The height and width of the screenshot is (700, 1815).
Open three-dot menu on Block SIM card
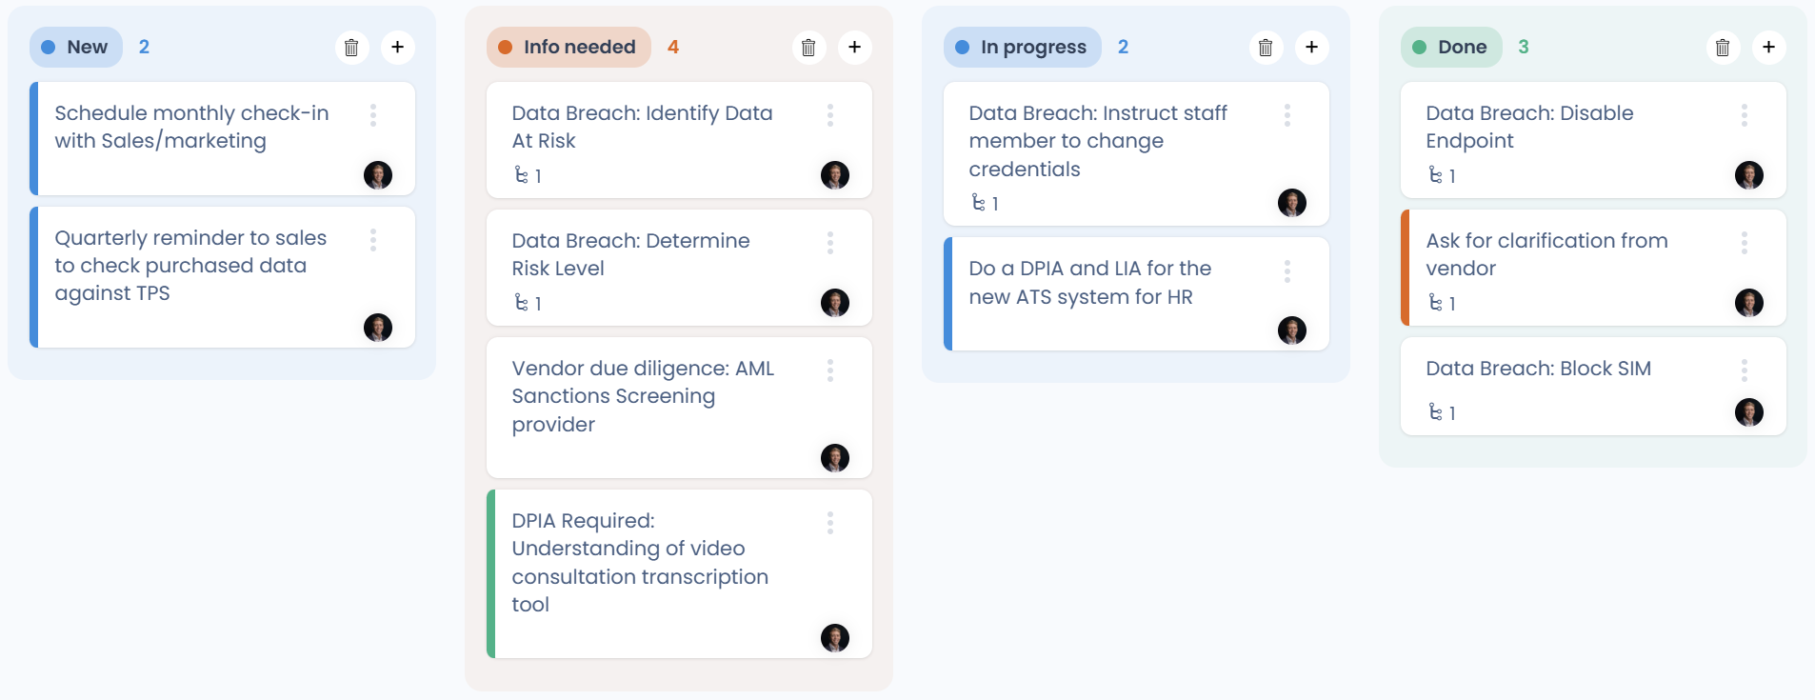(x=1745, y=370)
